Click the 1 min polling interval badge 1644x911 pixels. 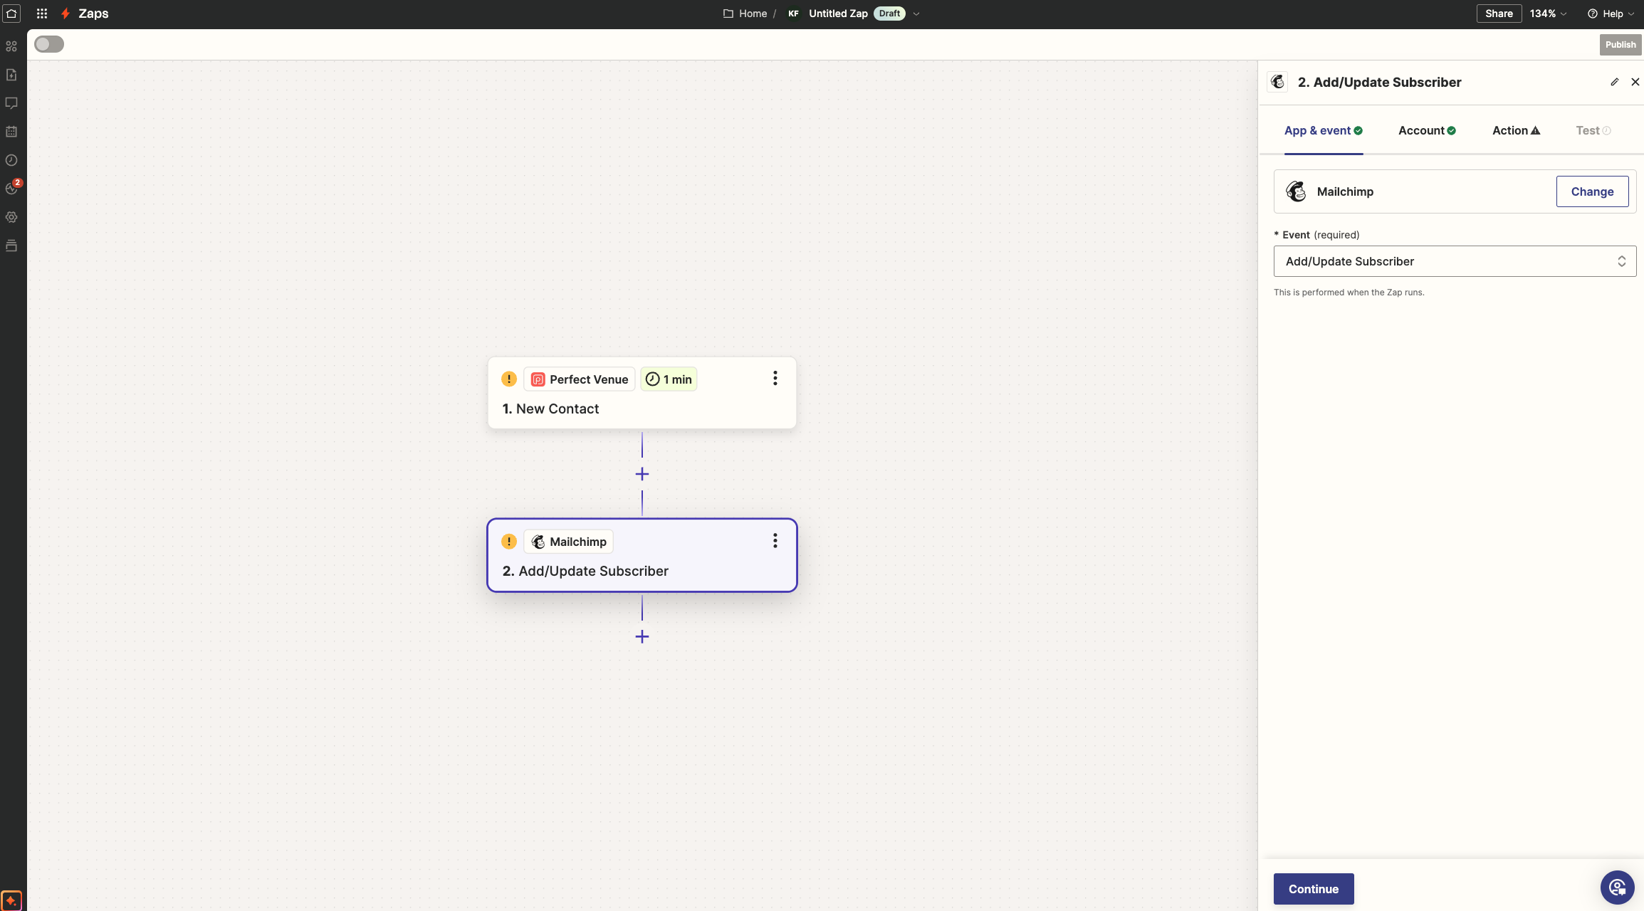pyautogui.click(x=669, y=379)
